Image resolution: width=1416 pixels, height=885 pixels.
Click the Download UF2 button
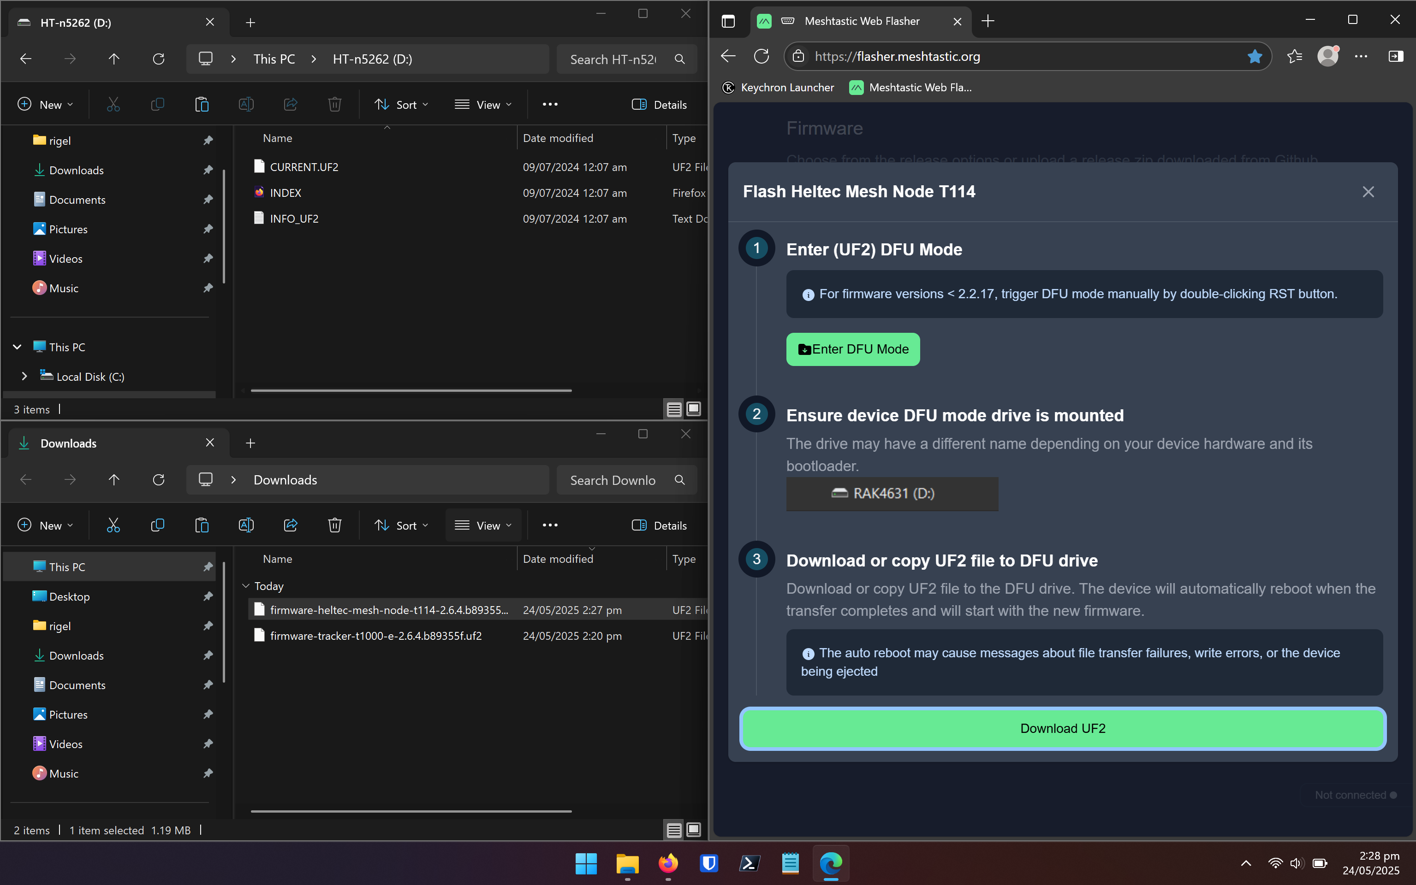coord(1062,728)
